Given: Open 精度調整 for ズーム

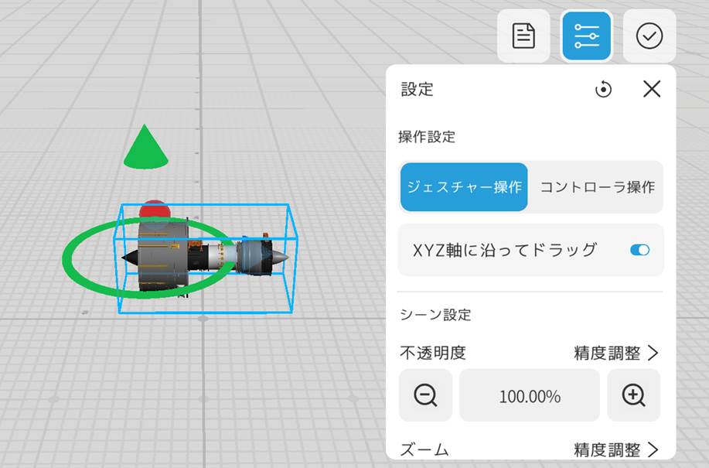Looking at the screenshot, I should coord(616,449).
